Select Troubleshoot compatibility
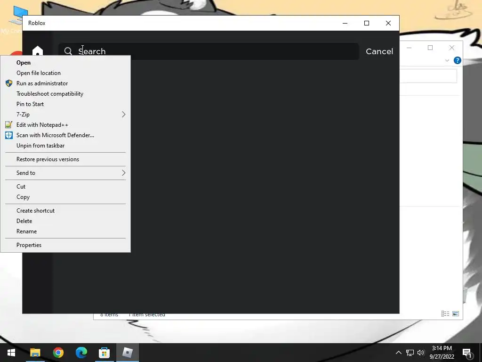This screenshot has width=482, height=362. click(65, 94)
